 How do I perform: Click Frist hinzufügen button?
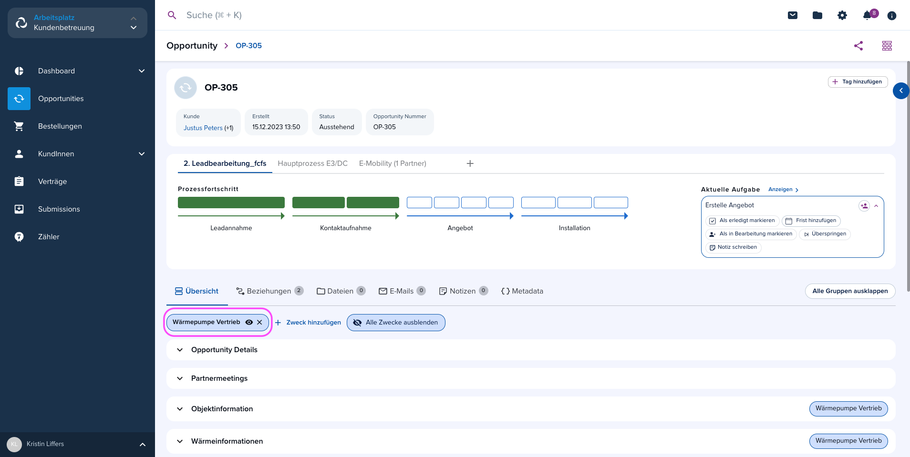tap(811, 221)
